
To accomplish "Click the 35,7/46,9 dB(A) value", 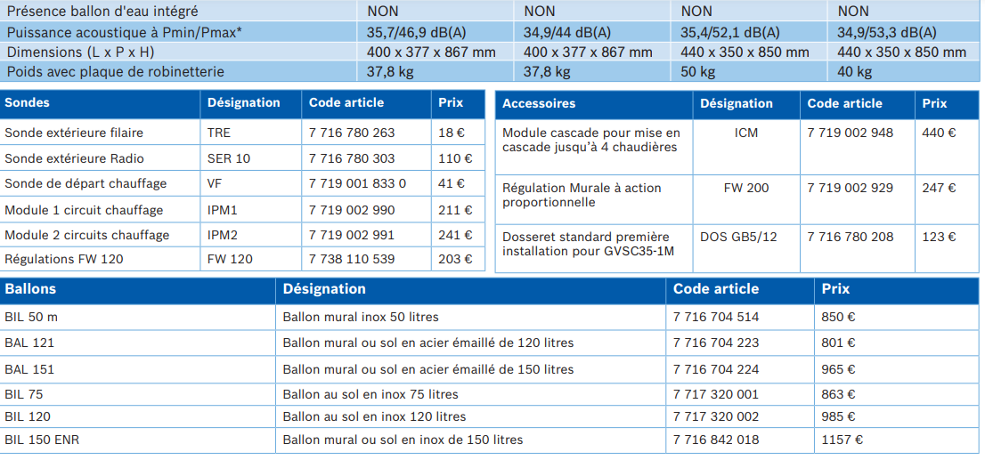I will [417, 32].
